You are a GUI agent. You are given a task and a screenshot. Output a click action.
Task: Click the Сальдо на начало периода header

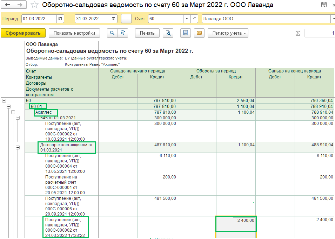pyautogui.click(x=138, y=71)
